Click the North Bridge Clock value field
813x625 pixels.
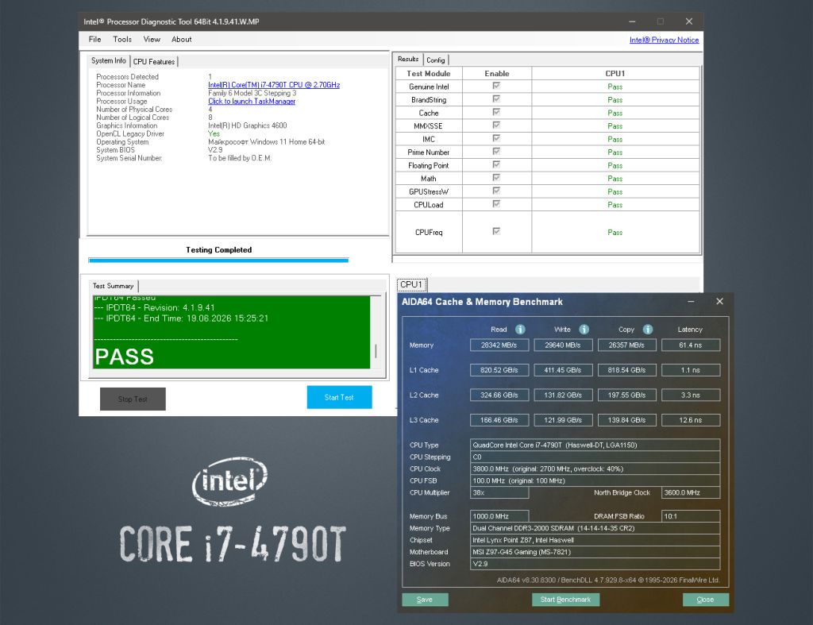(x=691, y=492)
